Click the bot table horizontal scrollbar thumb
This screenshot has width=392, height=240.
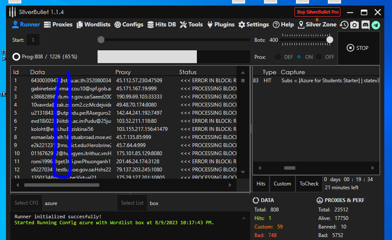tap(62, 185)
